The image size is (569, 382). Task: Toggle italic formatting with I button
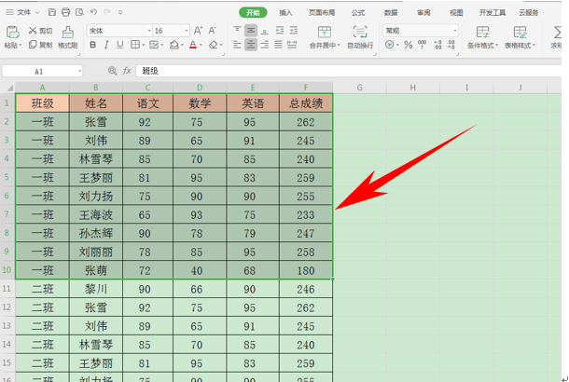(106, 45)
